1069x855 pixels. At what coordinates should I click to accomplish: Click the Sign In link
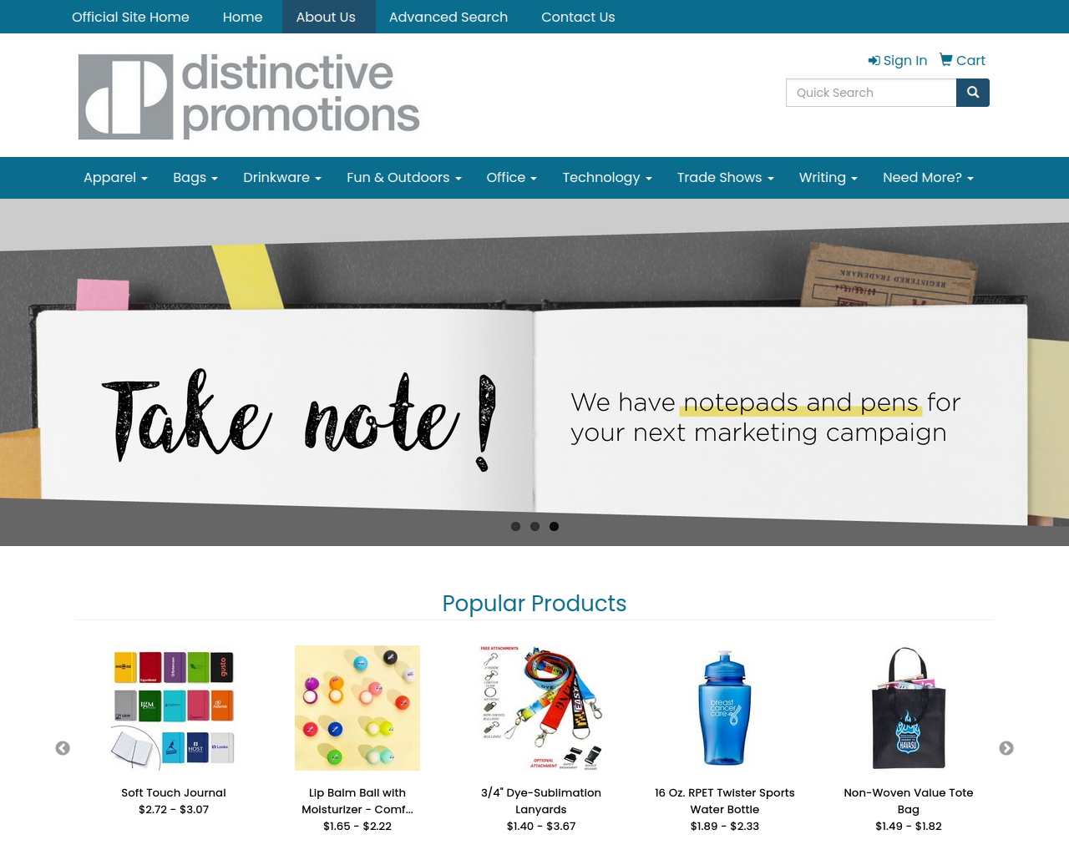pyautogui.click(x=898, y=60)
